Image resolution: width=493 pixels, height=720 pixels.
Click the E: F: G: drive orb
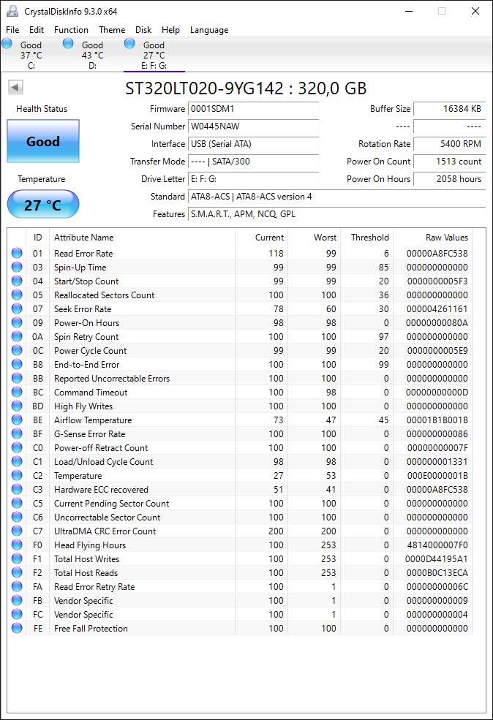129,44
